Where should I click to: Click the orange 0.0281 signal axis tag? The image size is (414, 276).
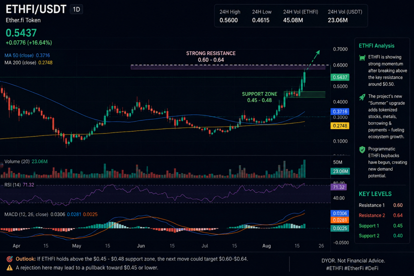coord(340,220)
